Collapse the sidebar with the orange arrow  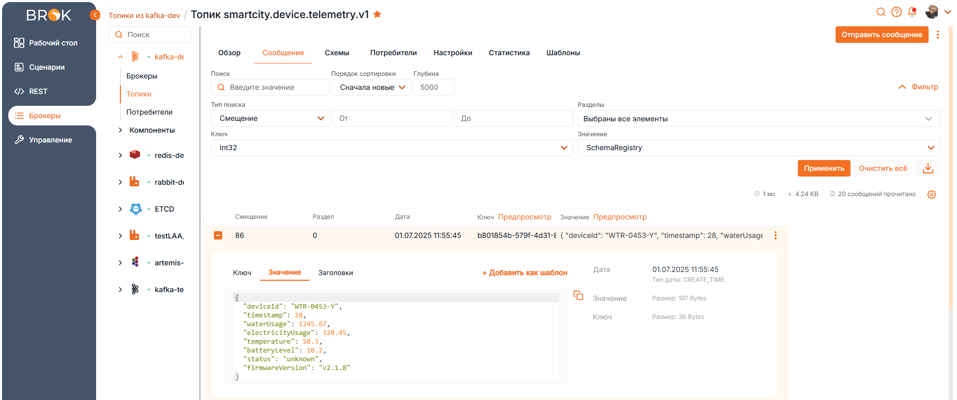[x=95, y=15]
